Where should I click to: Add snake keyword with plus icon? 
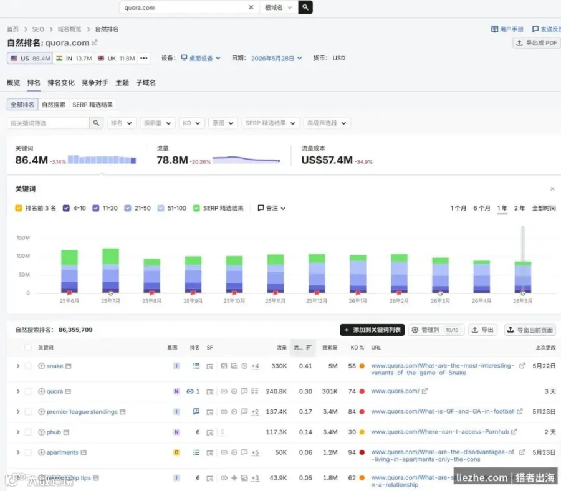(x=42, y=366)
